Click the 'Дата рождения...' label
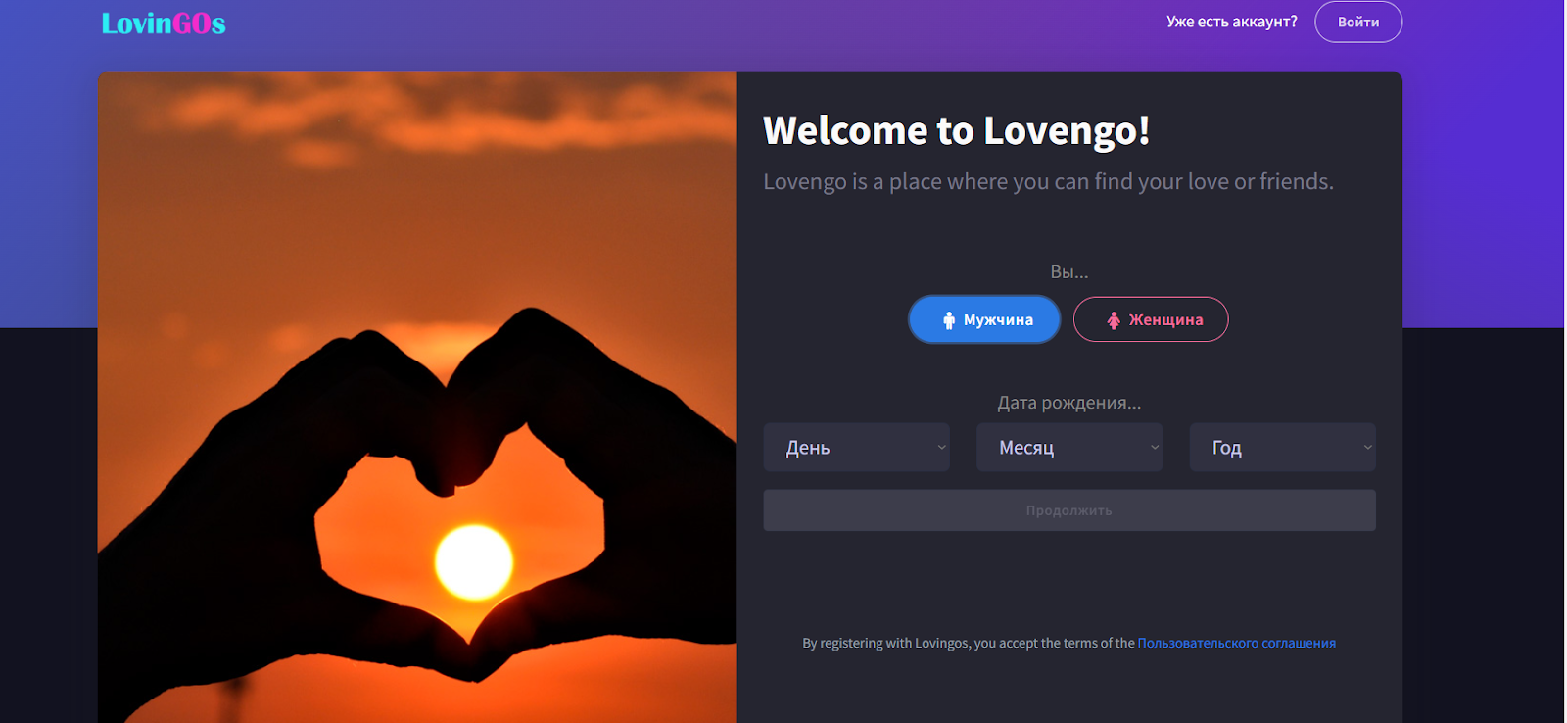The height and width of the screenshot is (723, 1567). pos(1069,403)
